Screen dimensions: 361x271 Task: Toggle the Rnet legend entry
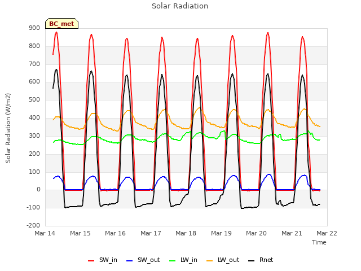pyautogui.click(x=261, y=260)
